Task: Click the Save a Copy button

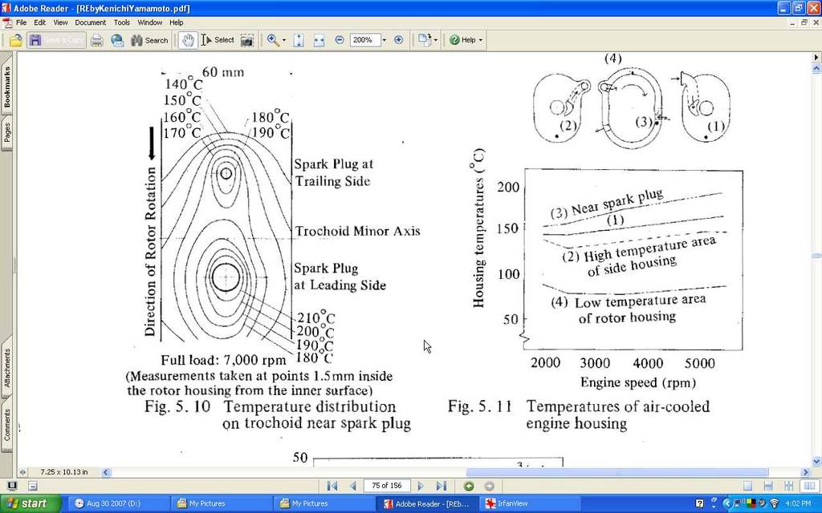Action: (x=57, y=40)
